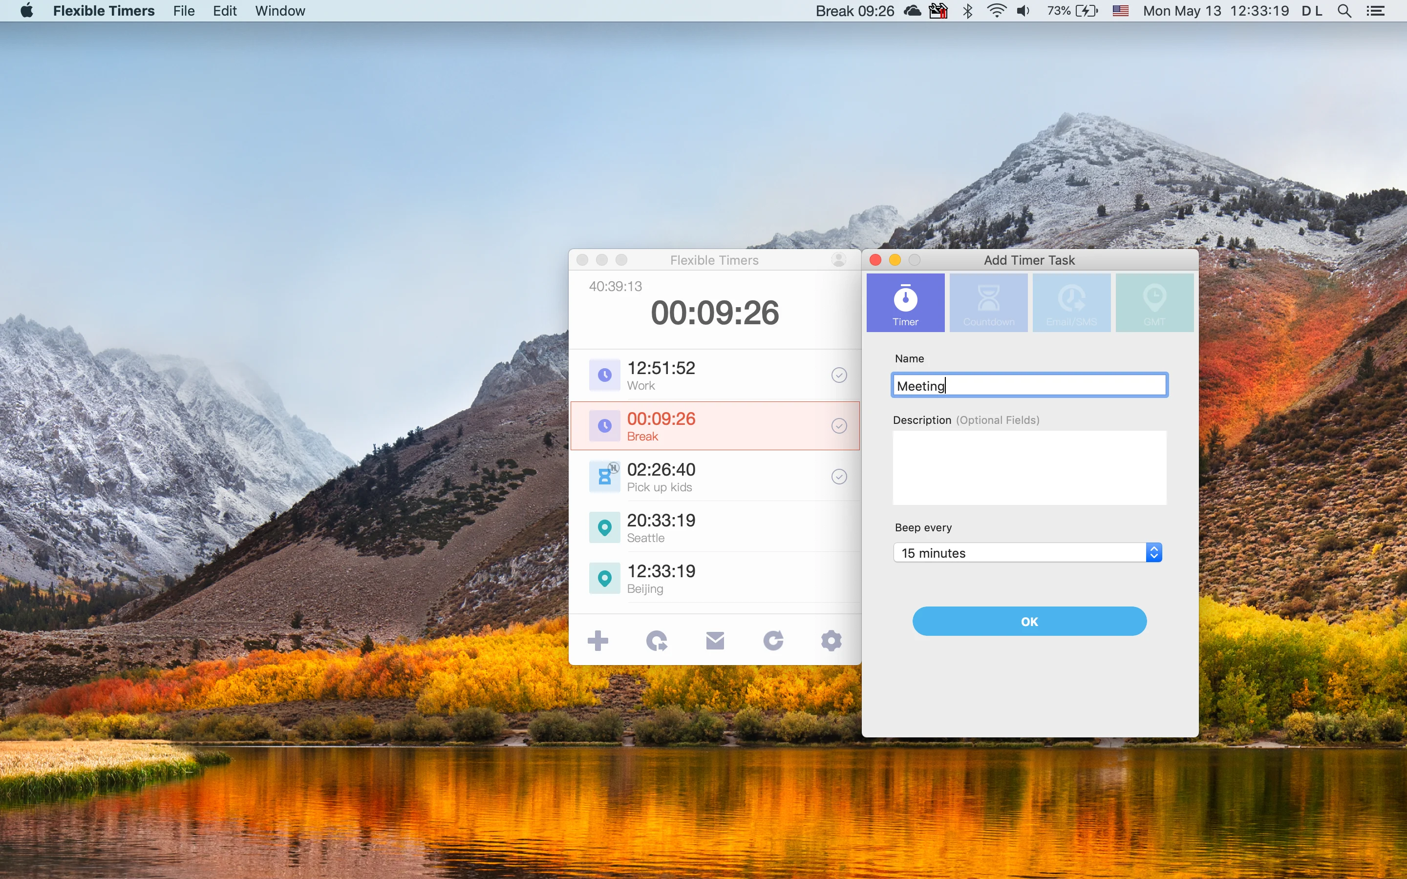Toggle the checkmark on the Work timer
This screenshot has width=1407, height=879.
[x=838, y=375]
